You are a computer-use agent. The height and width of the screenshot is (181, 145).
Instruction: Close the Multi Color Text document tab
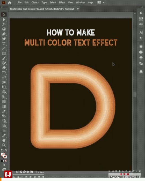78,9
